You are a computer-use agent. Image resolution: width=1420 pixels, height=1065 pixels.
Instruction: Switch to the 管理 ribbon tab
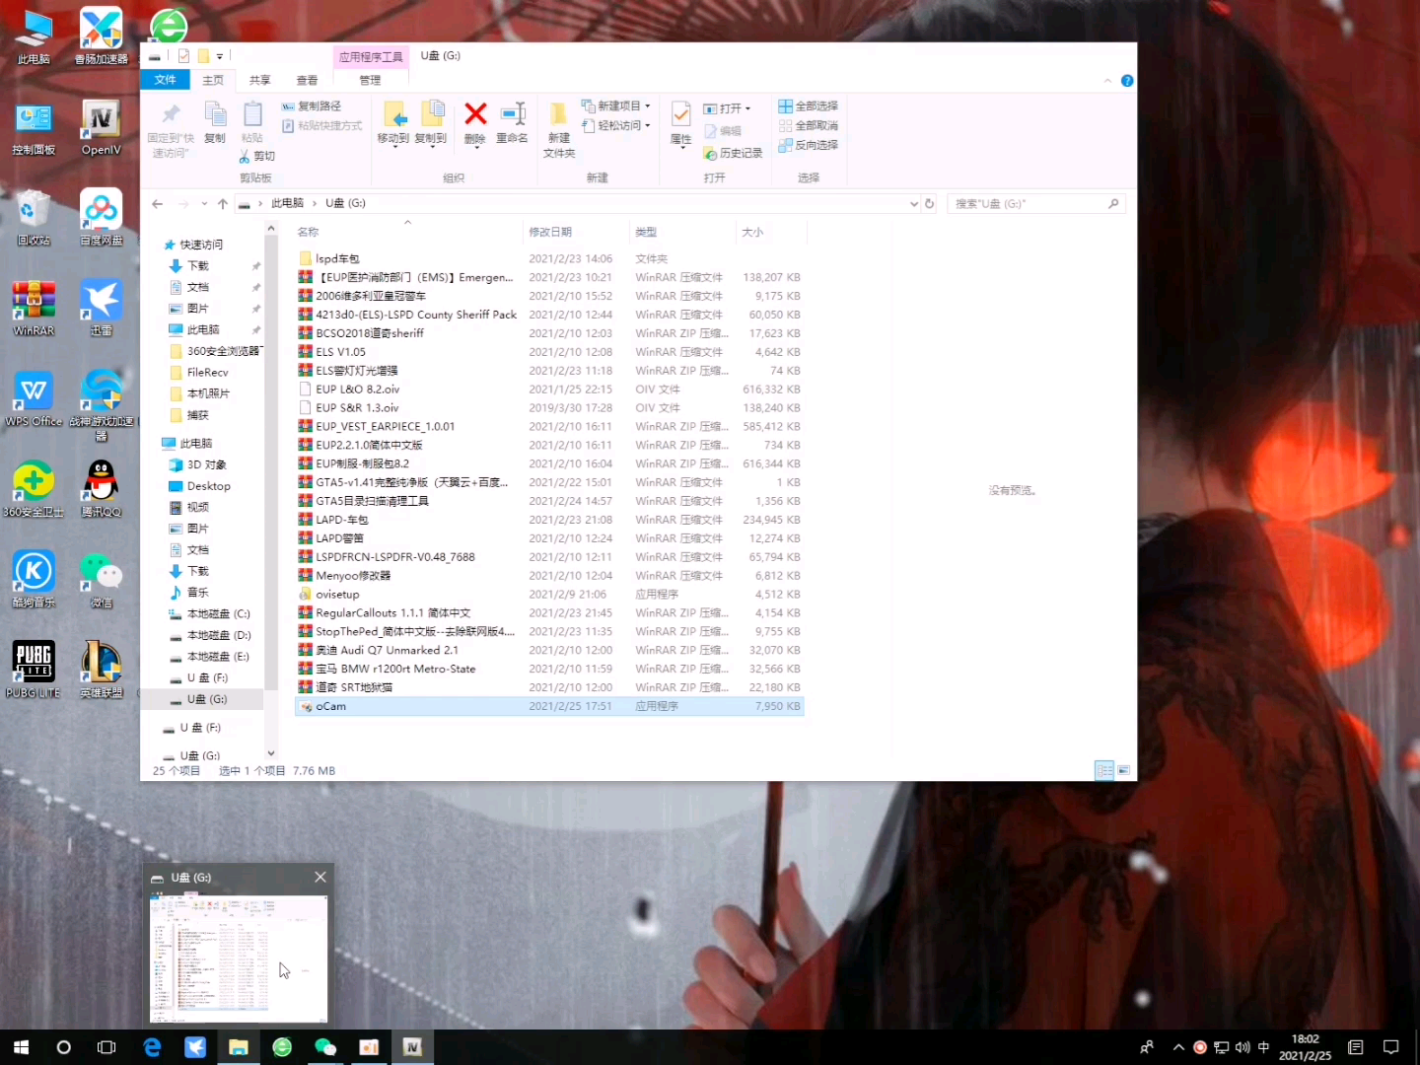point(371,81)
